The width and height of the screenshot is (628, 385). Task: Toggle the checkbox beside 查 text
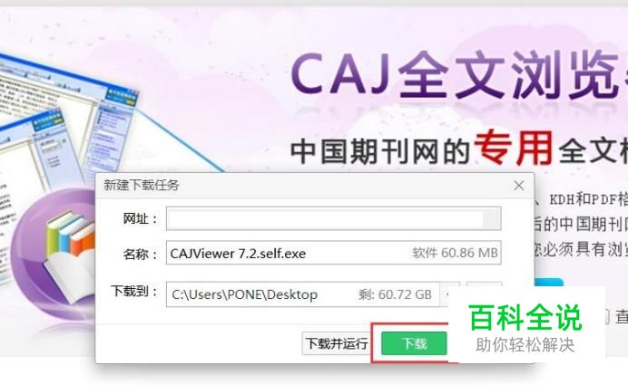coord(607,317)
